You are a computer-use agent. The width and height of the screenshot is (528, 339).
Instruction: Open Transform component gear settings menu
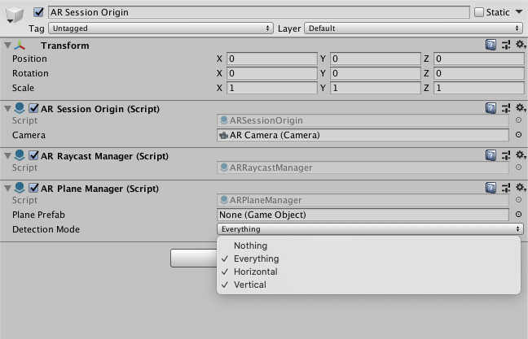[521, 45]
